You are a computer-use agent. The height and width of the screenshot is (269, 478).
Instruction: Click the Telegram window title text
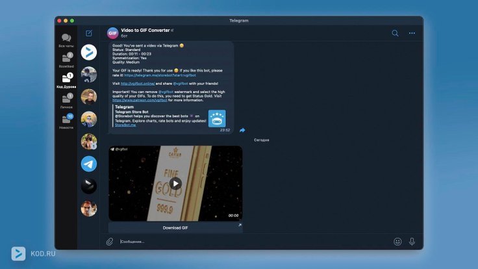click(x=239, y=21)
